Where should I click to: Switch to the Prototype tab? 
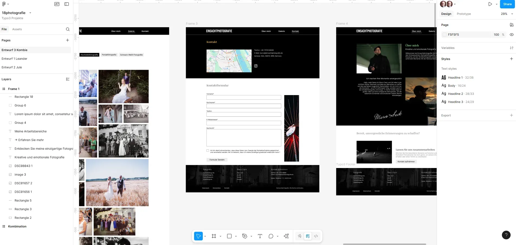coord(463,14)
